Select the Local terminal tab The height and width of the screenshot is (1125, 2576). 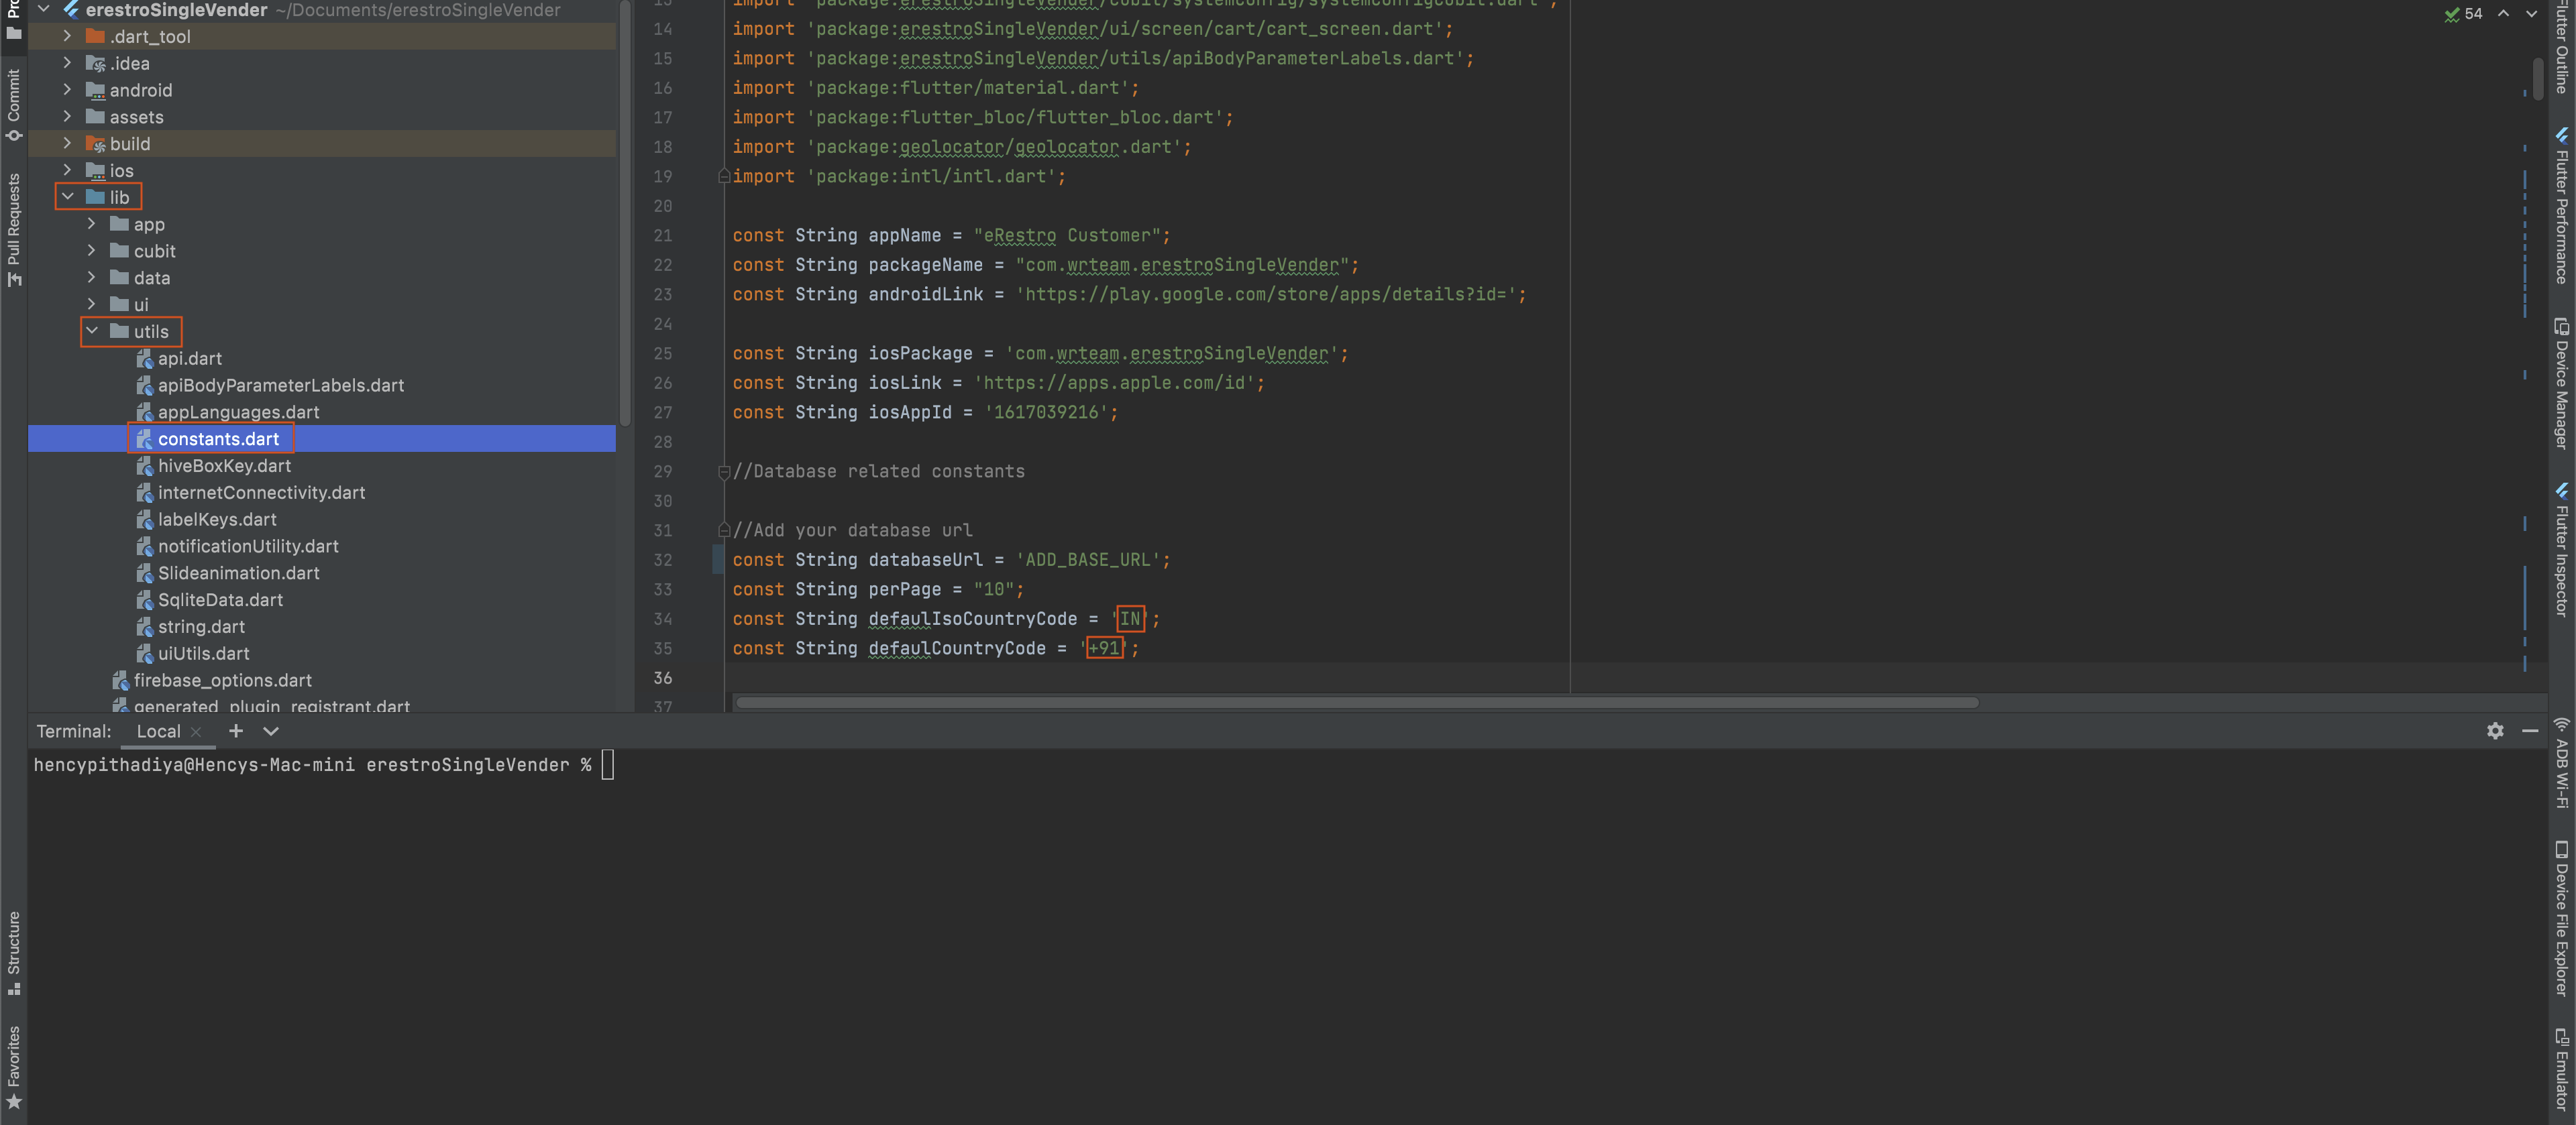(x=158, y=731)
